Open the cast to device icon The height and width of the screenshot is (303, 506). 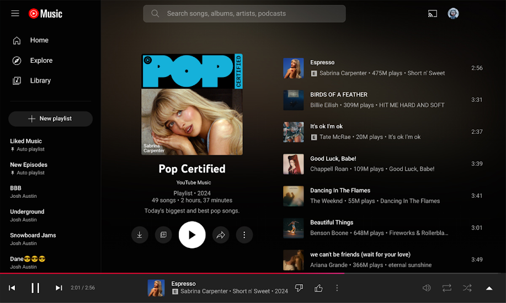433,14
